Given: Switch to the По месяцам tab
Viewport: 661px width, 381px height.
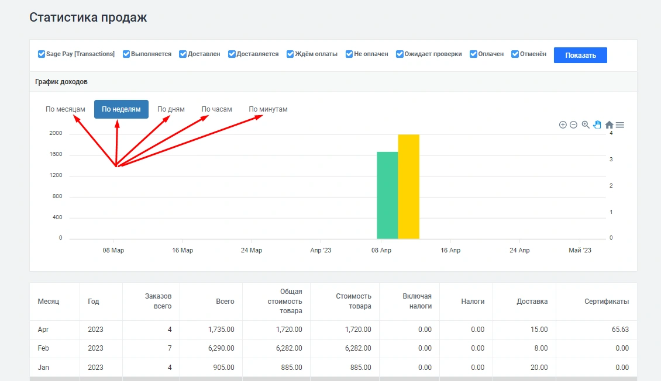Looking at the screenshot, I should coord(66,109).
